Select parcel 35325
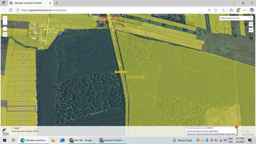Screen dimensions: 256x144 coord(21,113)
